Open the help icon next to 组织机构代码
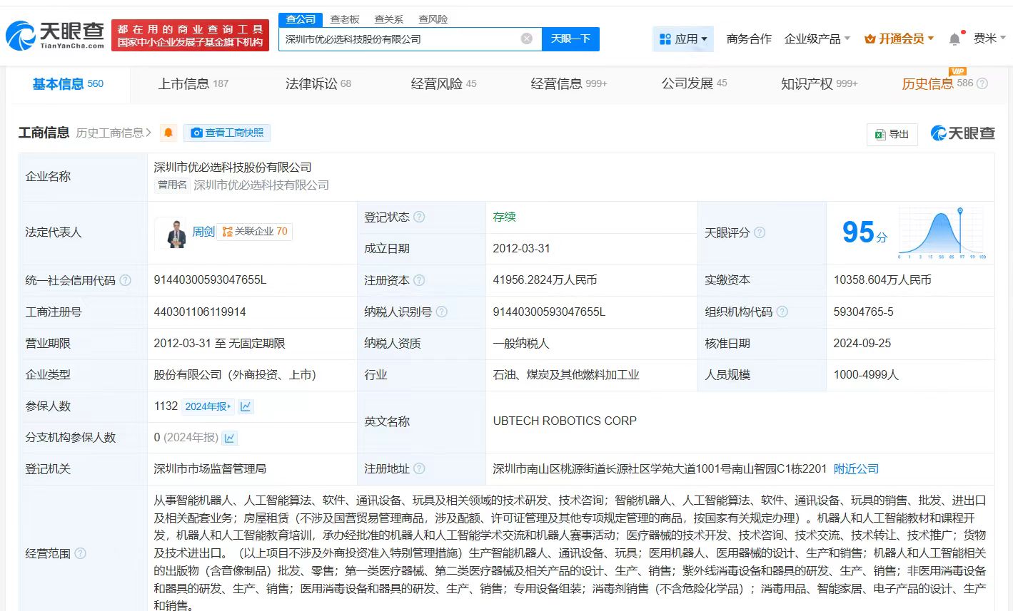 [x=782, y=312]
